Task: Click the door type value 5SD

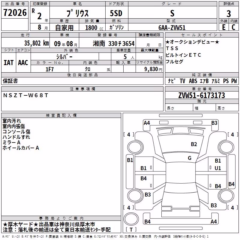Action: coord(116,13)
